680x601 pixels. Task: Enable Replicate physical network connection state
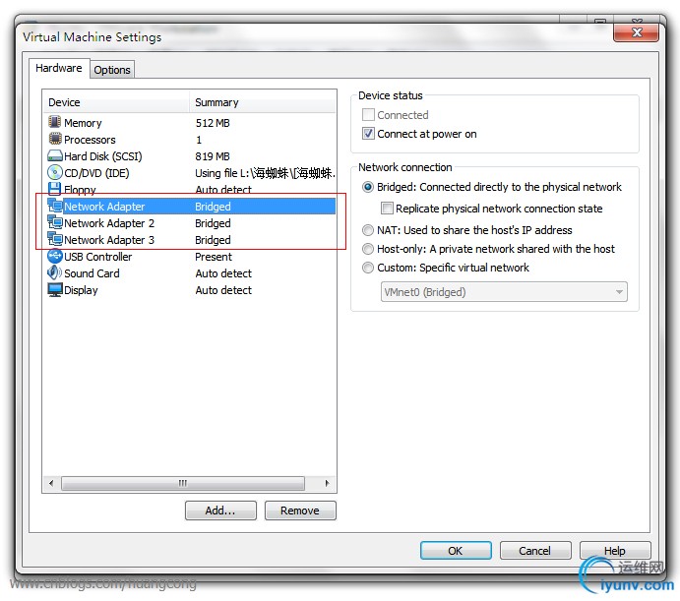coord(387,209)
